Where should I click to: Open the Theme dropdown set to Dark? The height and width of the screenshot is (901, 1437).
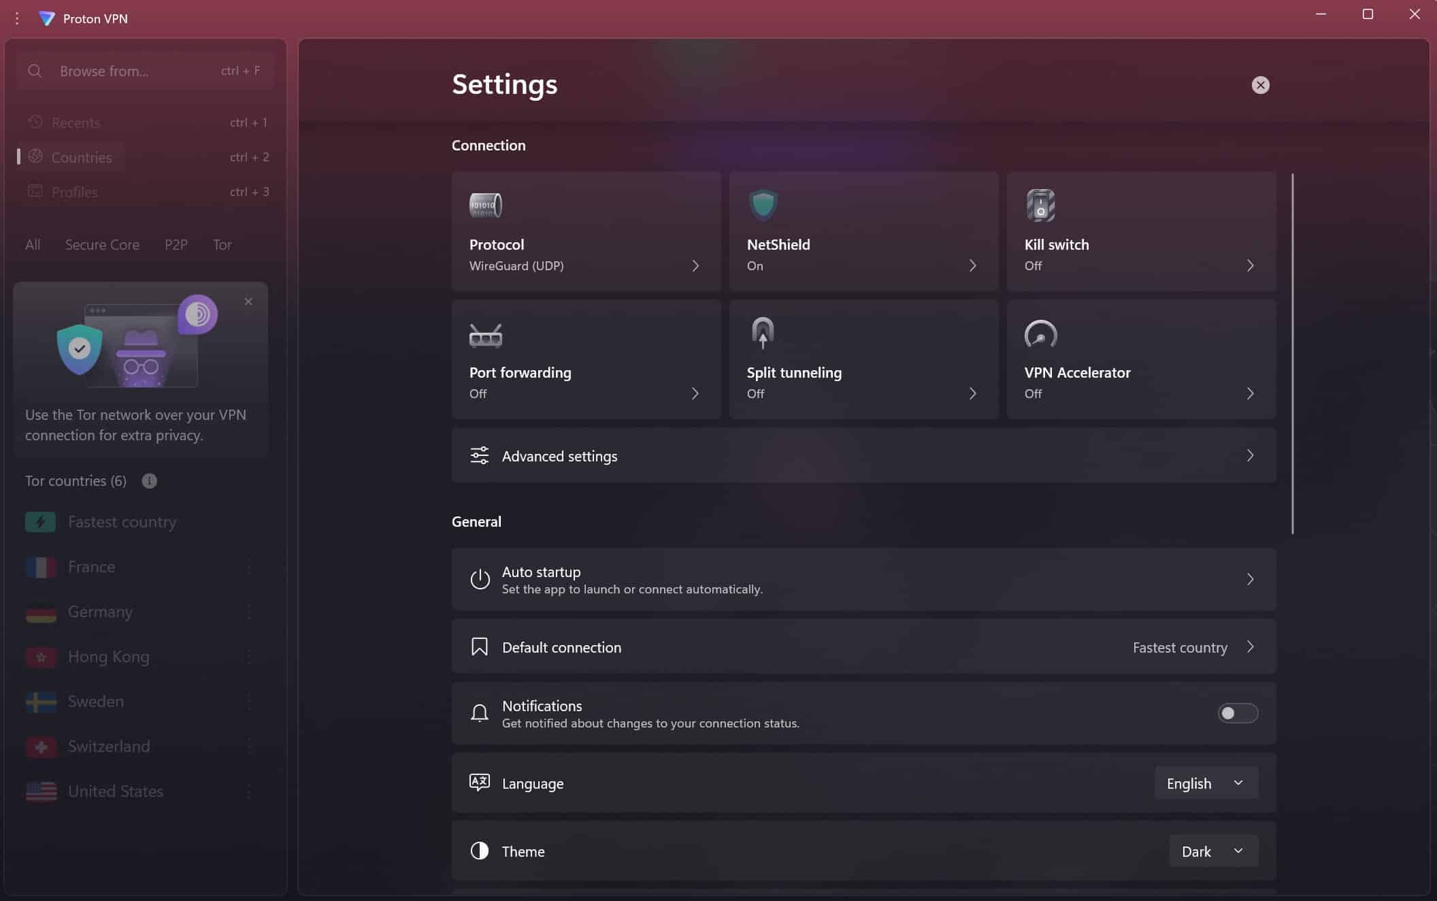pos(1213,851)
